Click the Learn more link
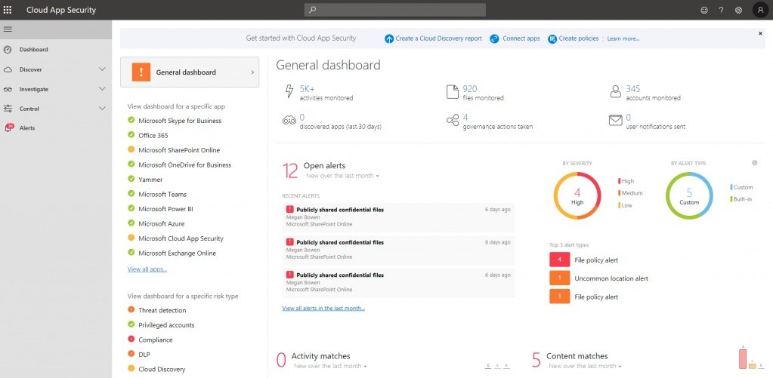Screen dimensions: 773x378 pyautogui.click(x=623, y=38)
